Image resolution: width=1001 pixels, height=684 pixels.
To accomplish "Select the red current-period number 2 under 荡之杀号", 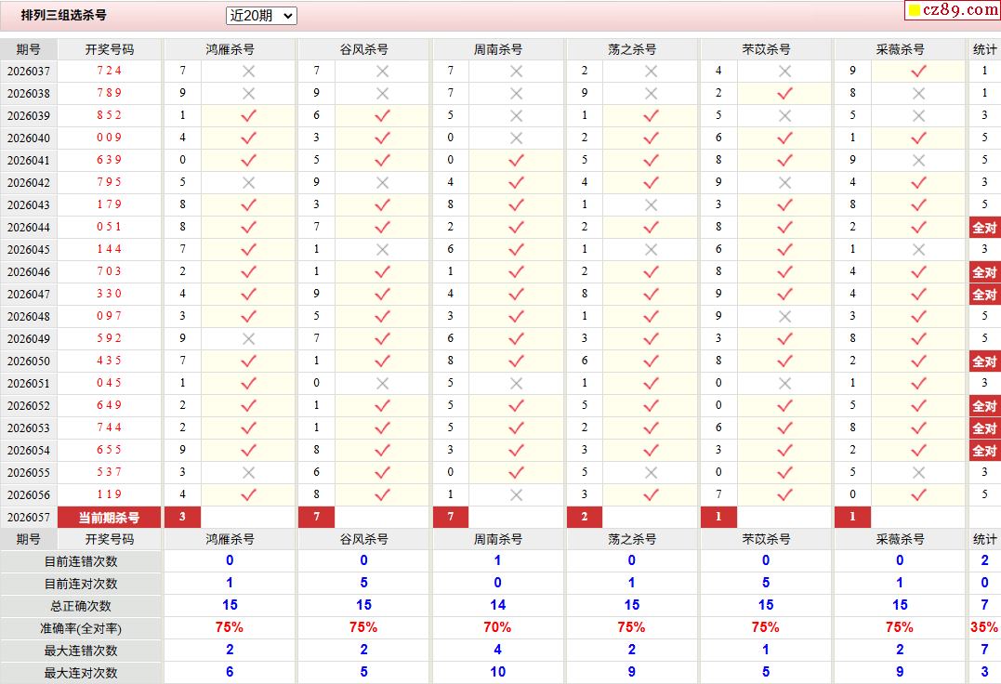I will coord(585,518).
